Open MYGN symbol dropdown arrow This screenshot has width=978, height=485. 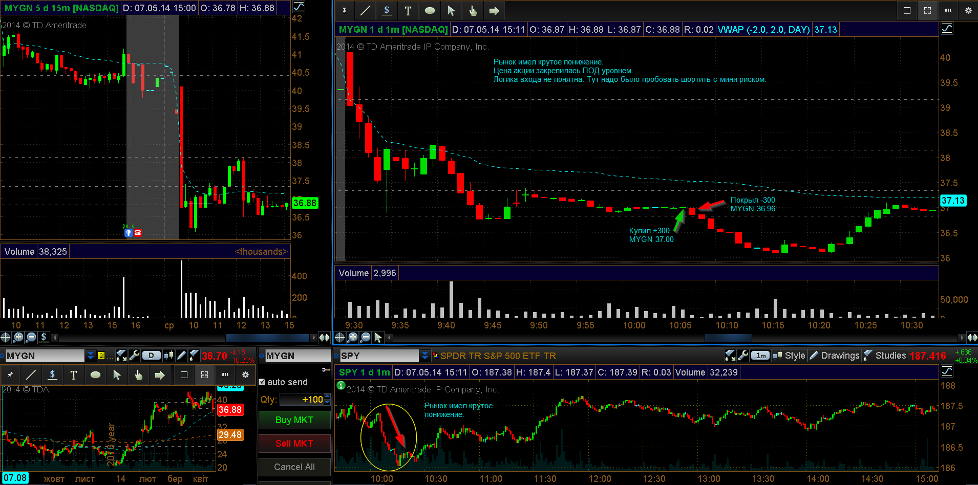tap(91, 356)
